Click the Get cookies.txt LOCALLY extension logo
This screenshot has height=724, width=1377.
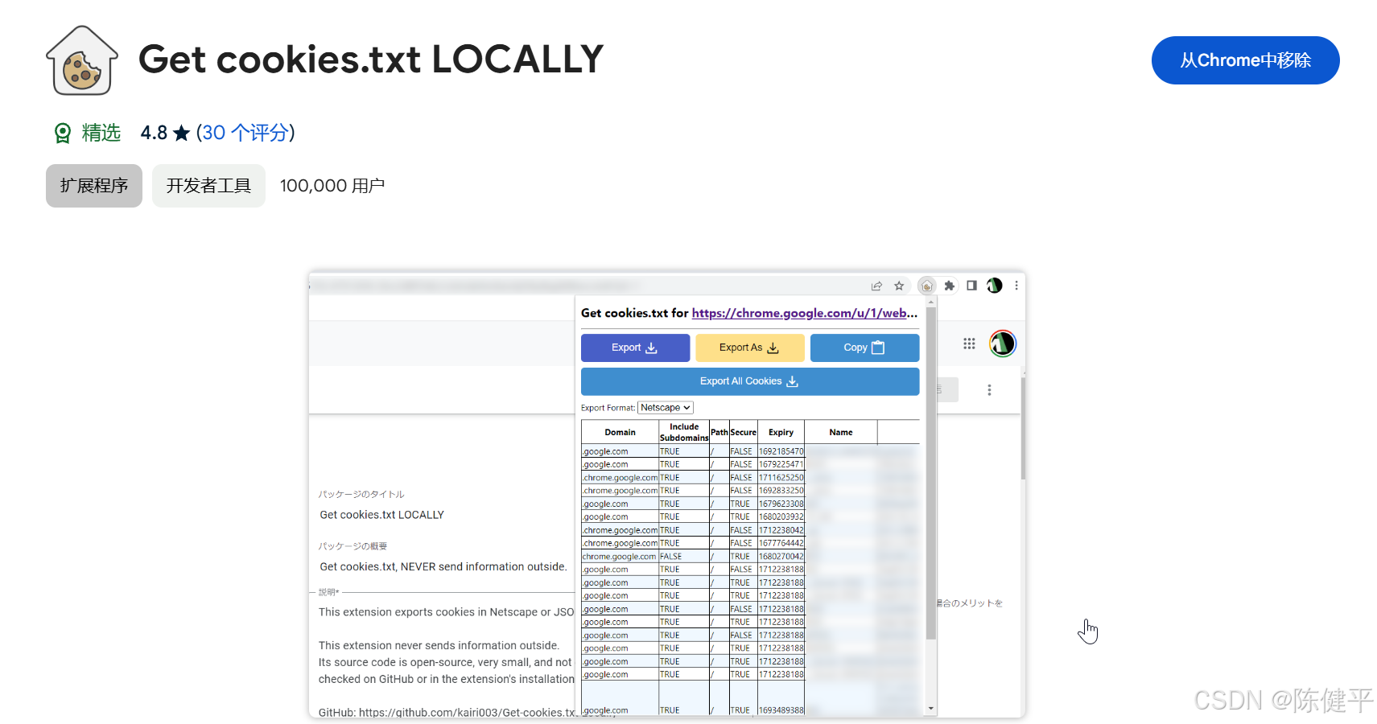tap(82, 60)
